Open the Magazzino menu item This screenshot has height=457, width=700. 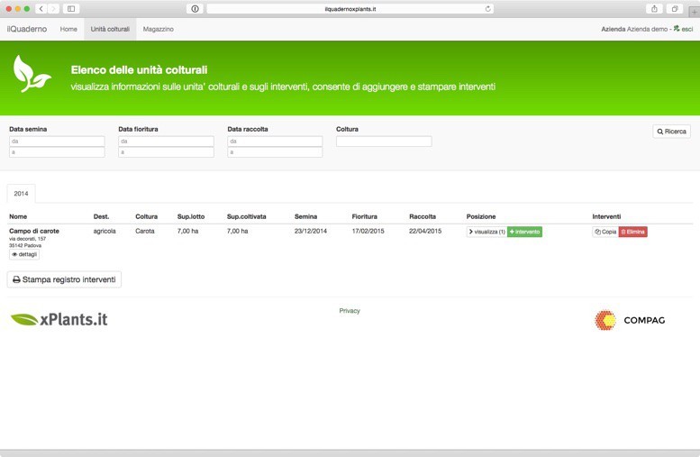coord(158,29)
